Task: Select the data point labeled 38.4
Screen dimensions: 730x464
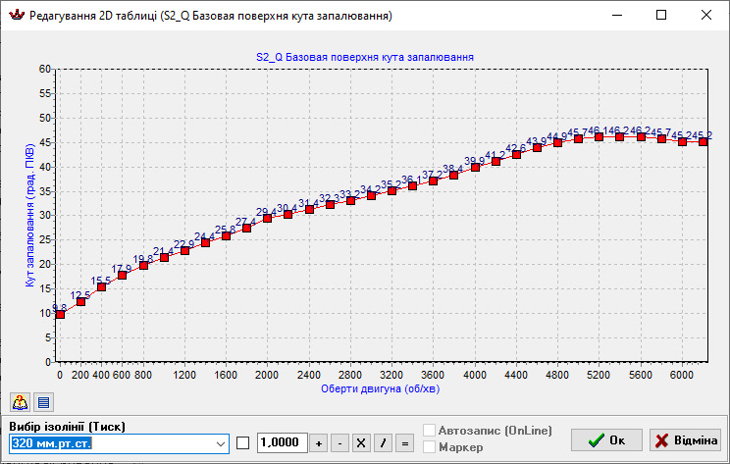Action: tap(454, 175)
